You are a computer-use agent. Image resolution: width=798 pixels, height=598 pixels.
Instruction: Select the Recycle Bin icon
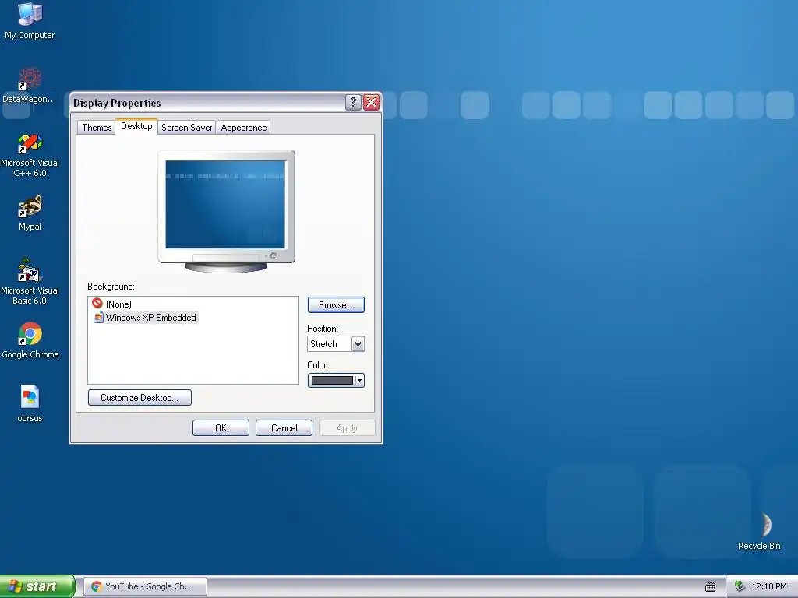pyautogui.click(x=759, y=531)
